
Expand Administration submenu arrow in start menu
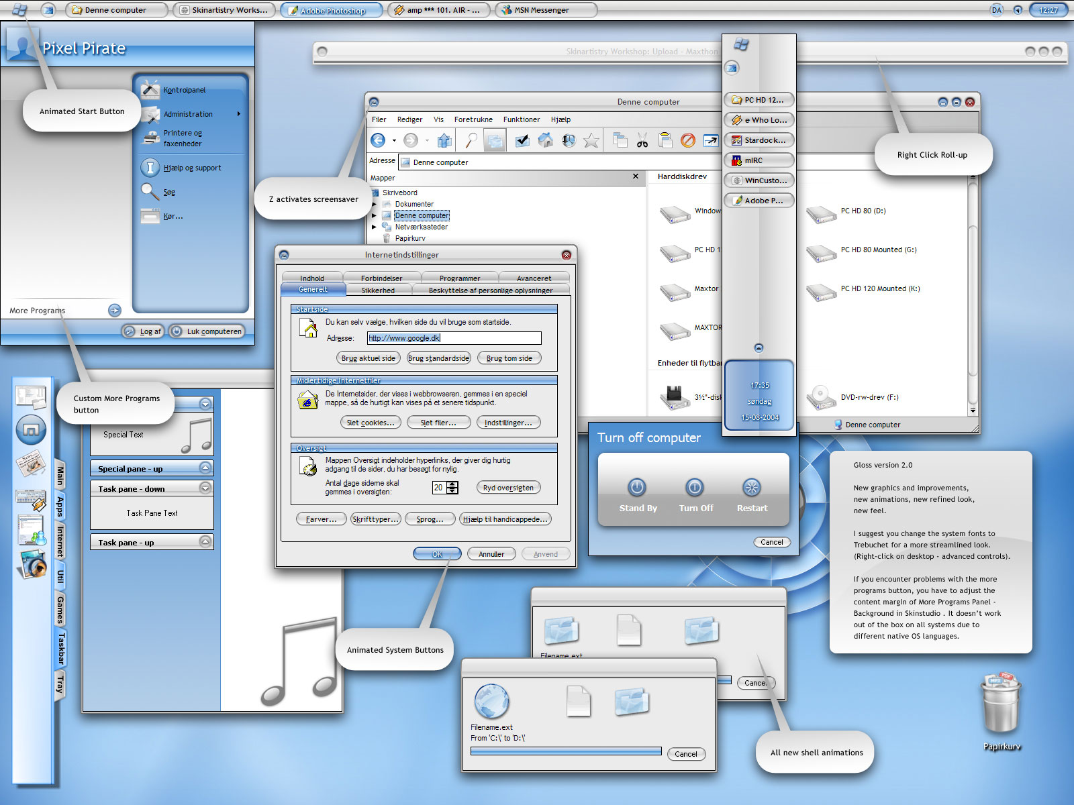coord(238,114)
